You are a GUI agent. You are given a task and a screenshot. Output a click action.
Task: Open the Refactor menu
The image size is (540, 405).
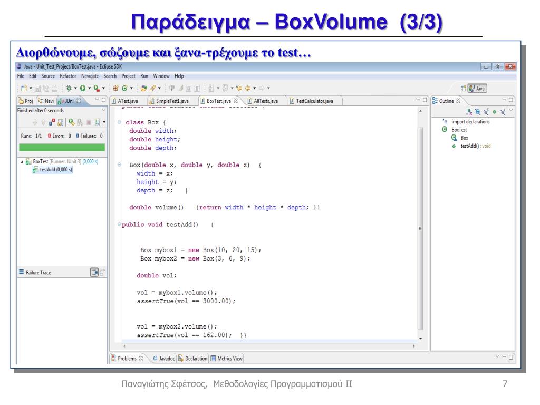pyautogui.click(x=68, y=76)
